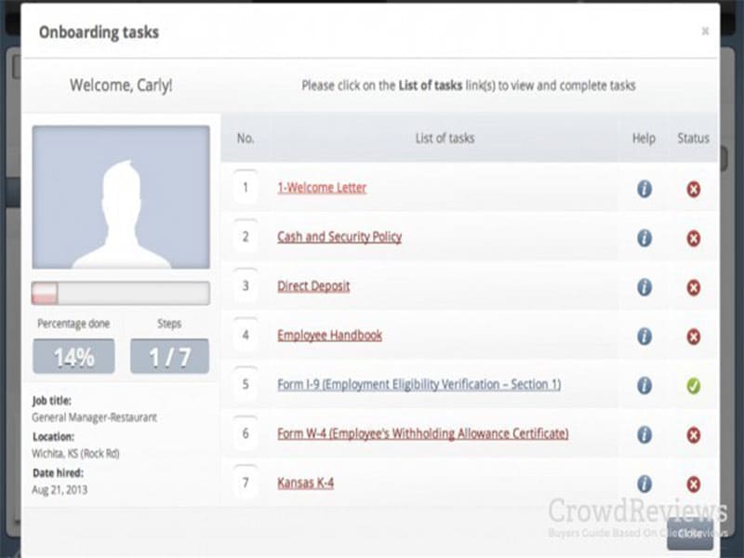This screenshot has width=744, height=558.
Task: Click the Percentage done label
Action: click(73, 324)
